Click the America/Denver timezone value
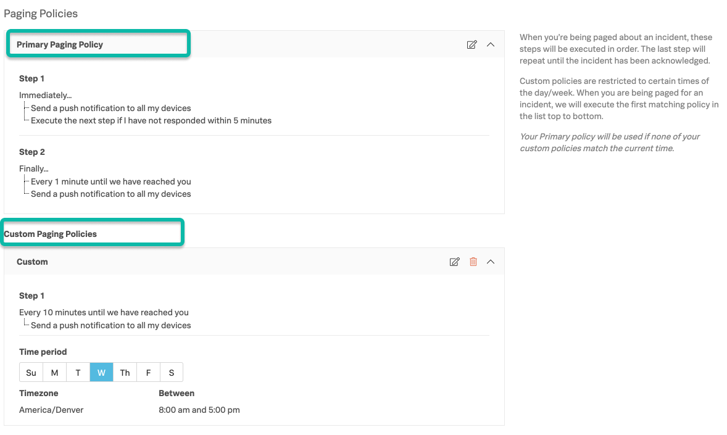The height and width of the screenshot is (435, 727). (51, 409)
